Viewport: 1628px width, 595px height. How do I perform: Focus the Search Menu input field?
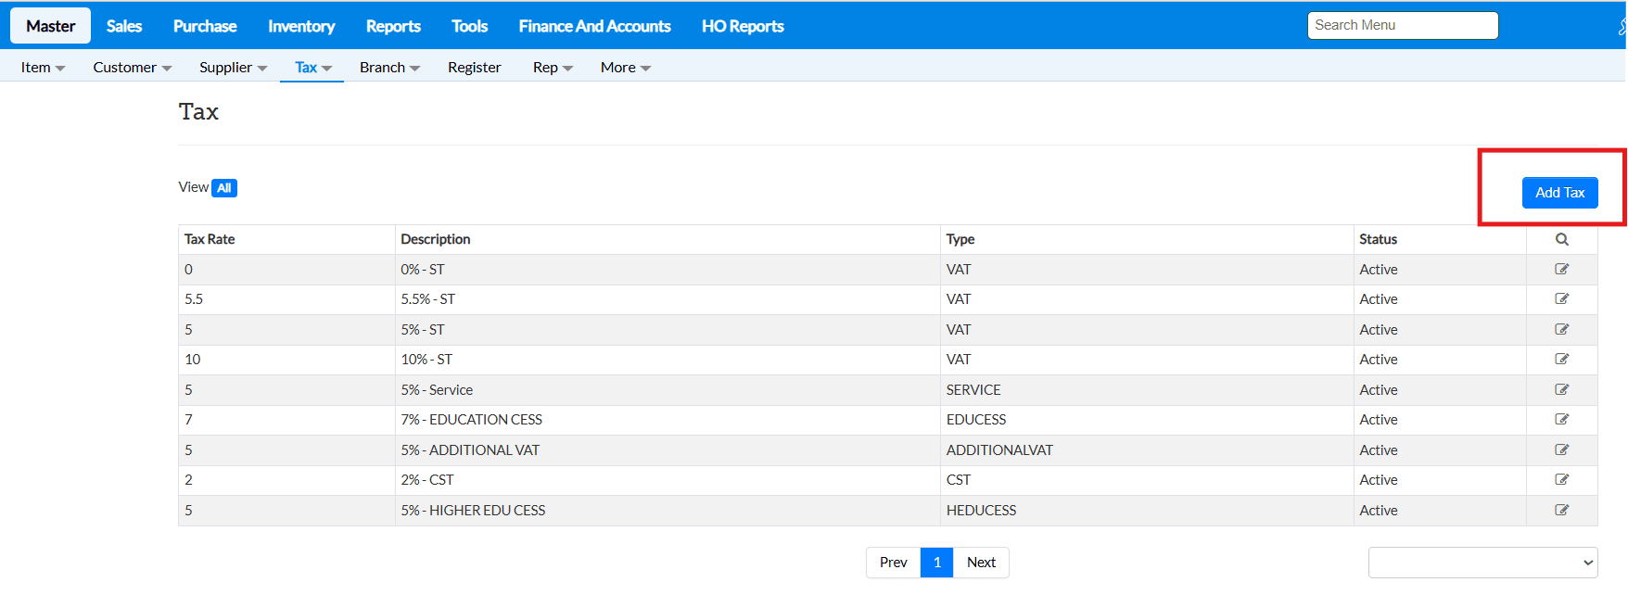point(1402,25)
